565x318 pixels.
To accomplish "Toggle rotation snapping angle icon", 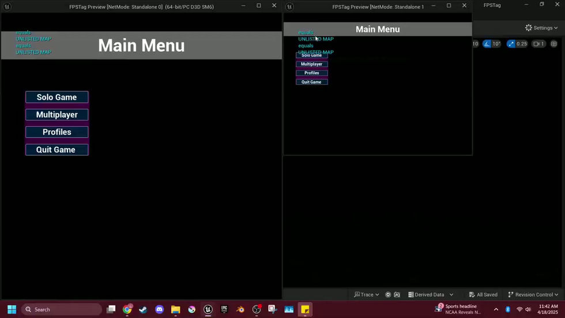I will (487, 44).
